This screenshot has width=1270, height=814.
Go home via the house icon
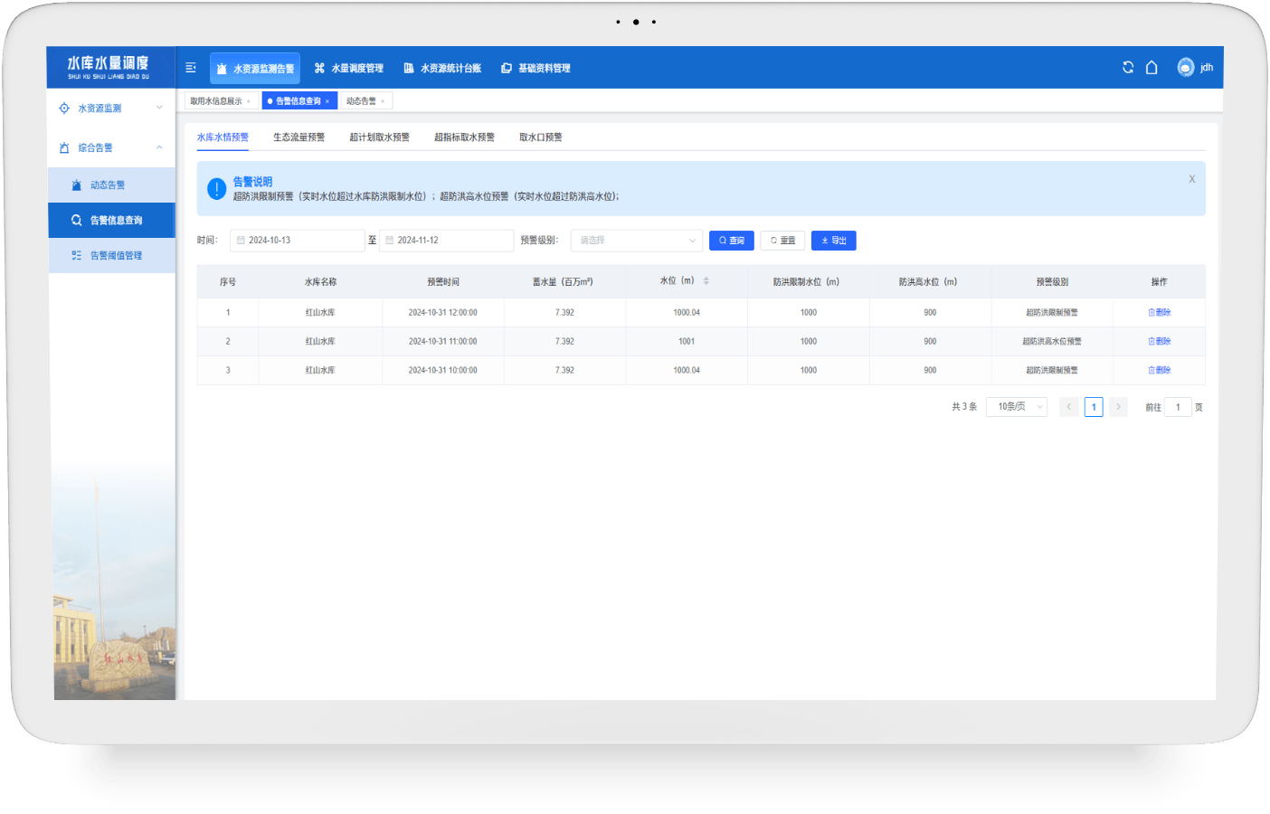(x=1152, y=68)
